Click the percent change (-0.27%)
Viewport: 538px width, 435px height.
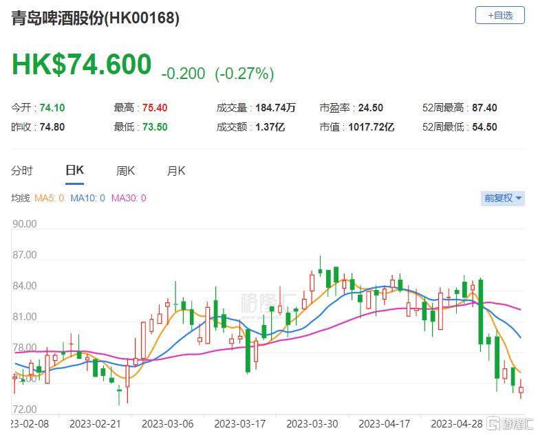[244, 74]
